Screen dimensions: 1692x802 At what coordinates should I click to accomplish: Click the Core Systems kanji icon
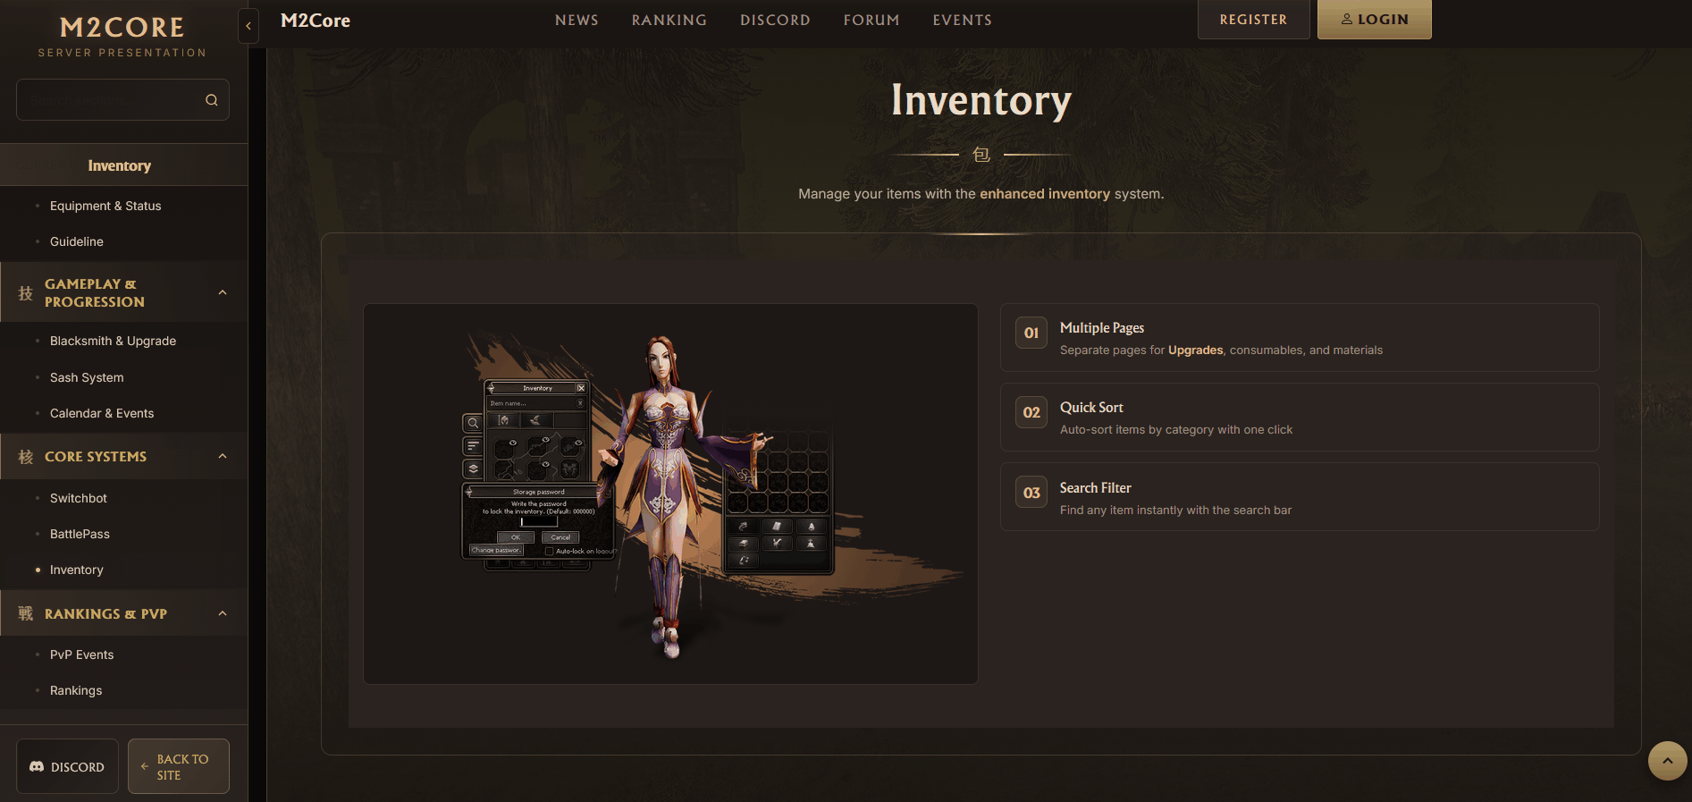coord(25,457)
